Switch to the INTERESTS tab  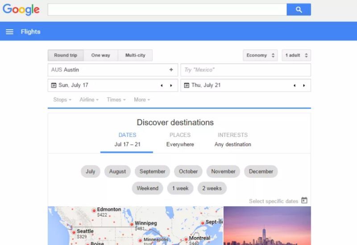coord(232,140)
